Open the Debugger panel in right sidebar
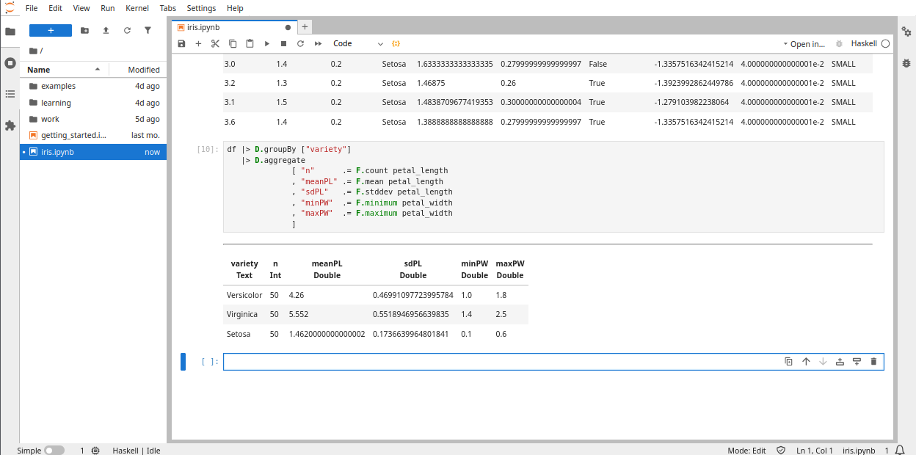The image size is (916, 455). point(906,63)
